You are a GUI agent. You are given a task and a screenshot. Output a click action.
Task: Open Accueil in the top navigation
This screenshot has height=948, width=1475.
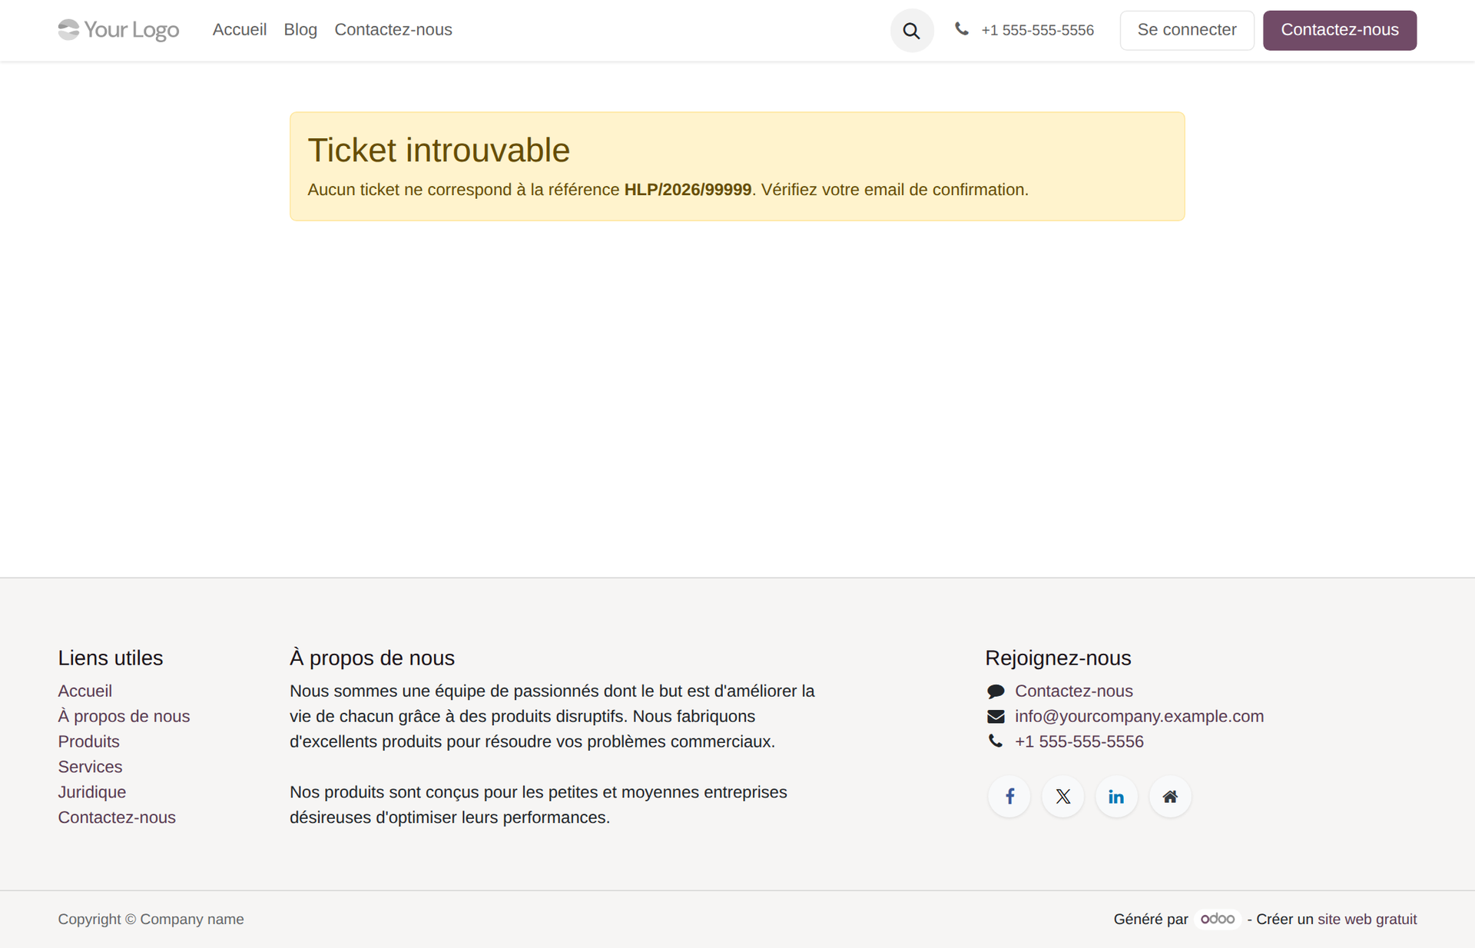pyautogui.click(x=239, y=30)
